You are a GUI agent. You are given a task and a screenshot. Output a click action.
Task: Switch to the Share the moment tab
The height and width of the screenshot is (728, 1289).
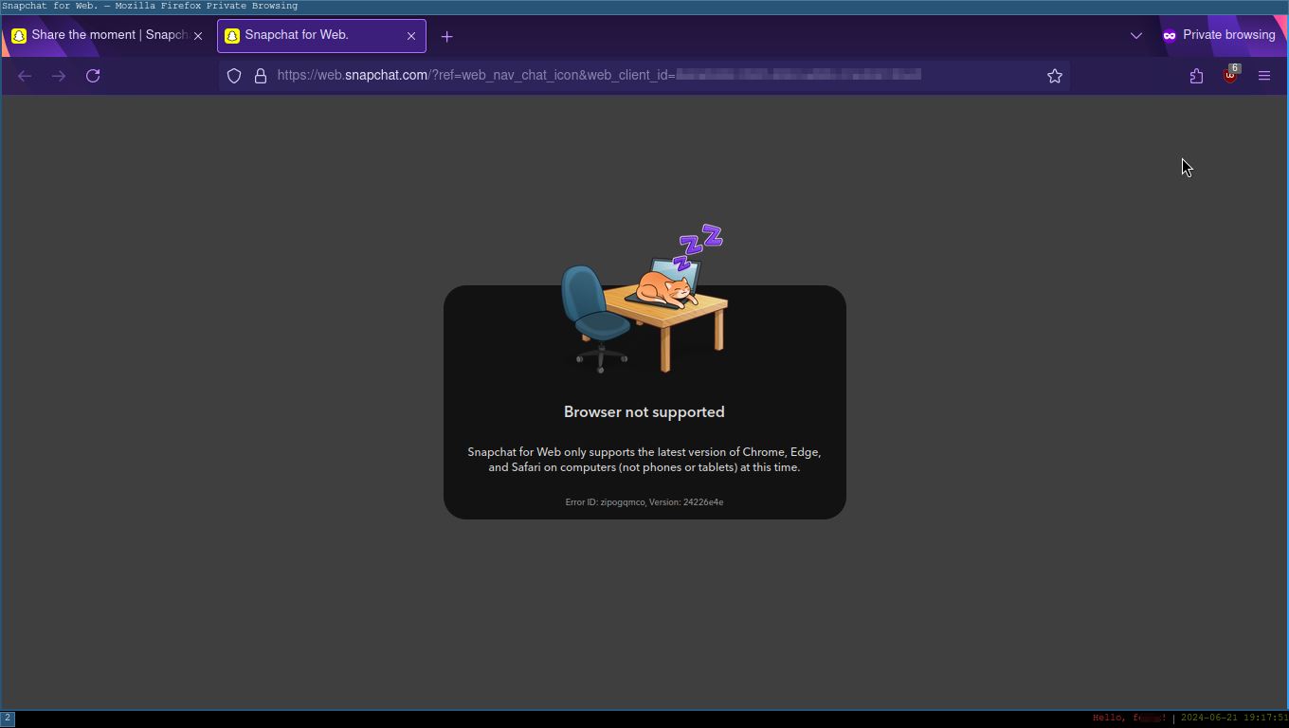click(x=107, y=36)
